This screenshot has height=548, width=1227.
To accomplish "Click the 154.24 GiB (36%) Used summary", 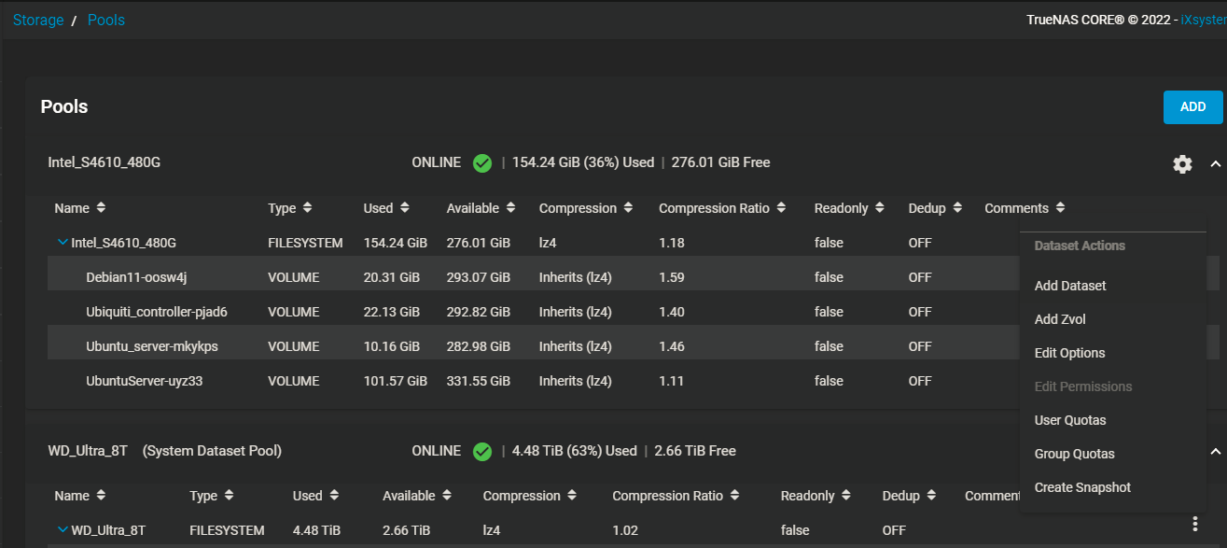I will [x=583, y=162].
